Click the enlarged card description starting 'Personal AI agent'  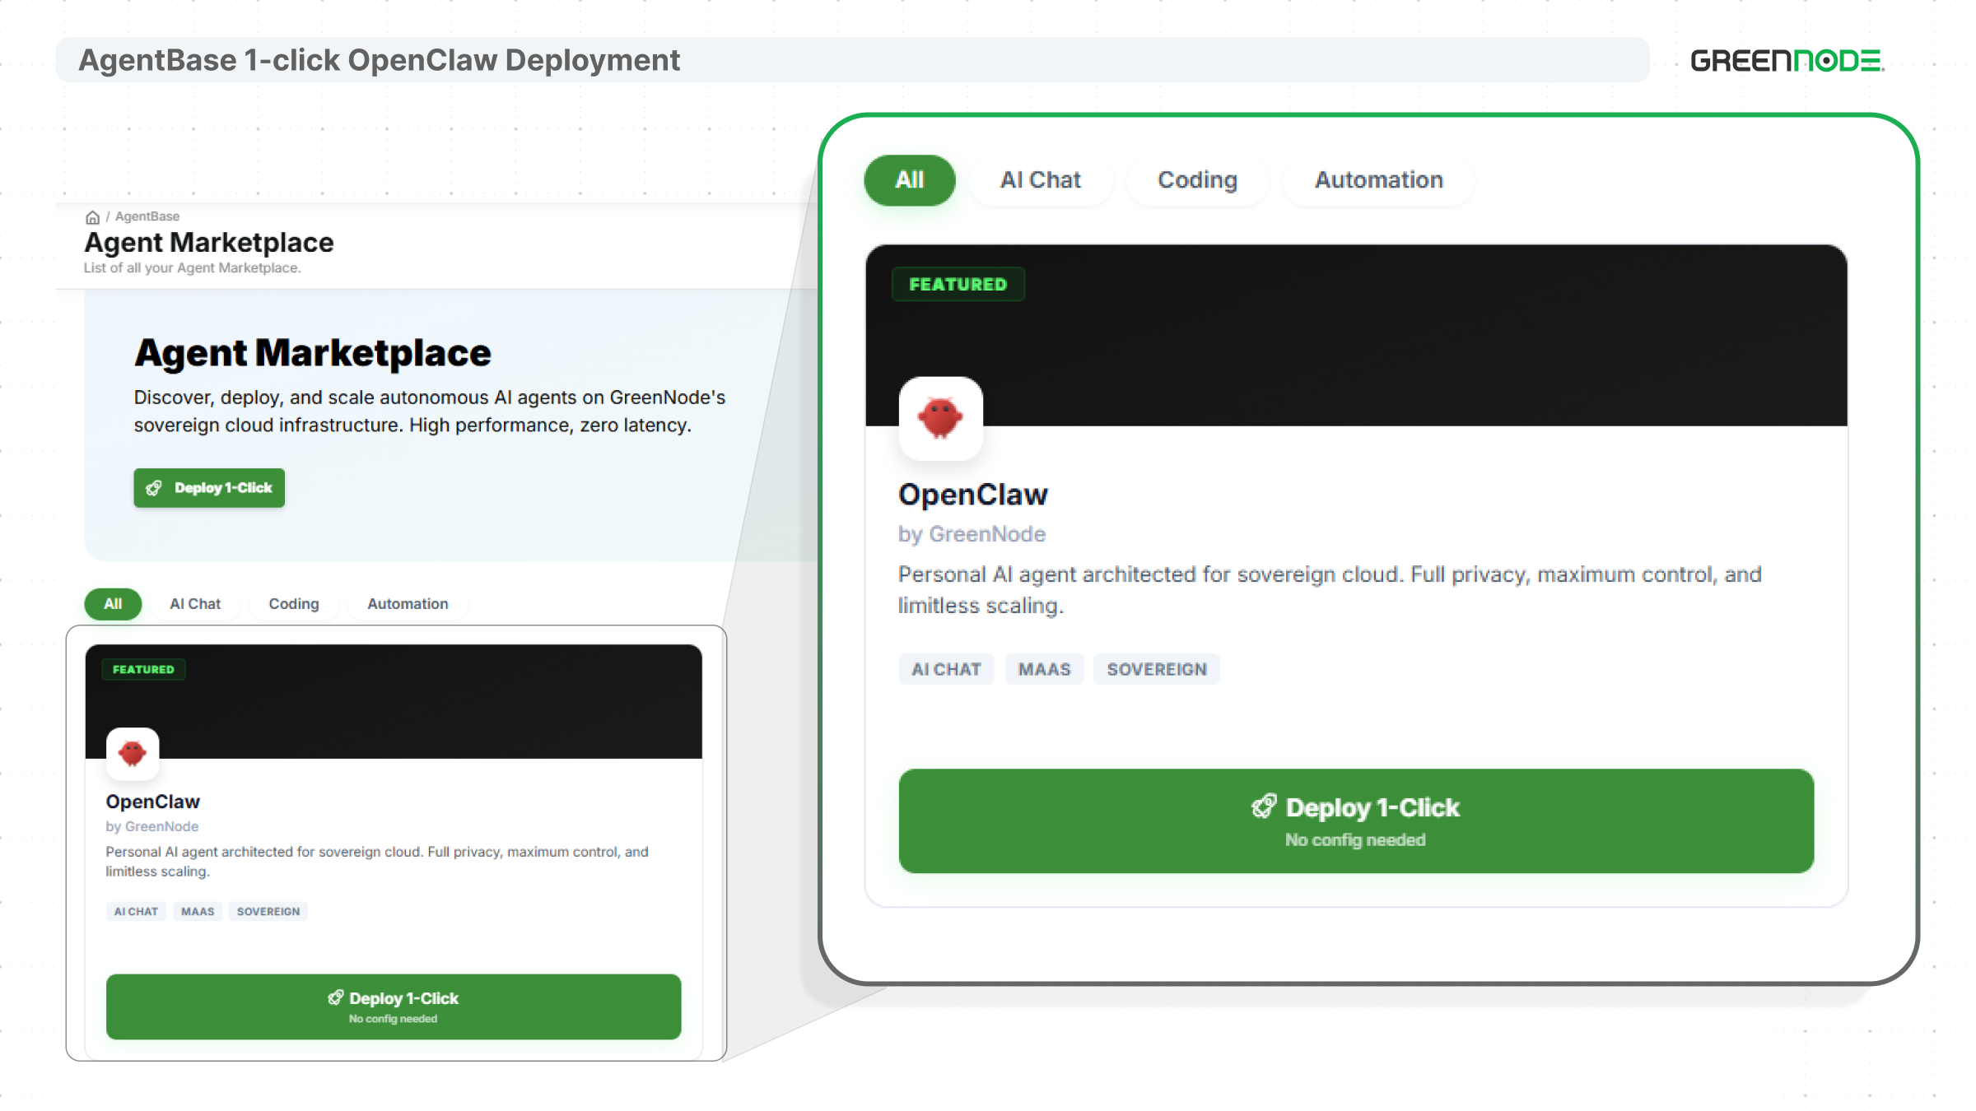coord(1330,590)
